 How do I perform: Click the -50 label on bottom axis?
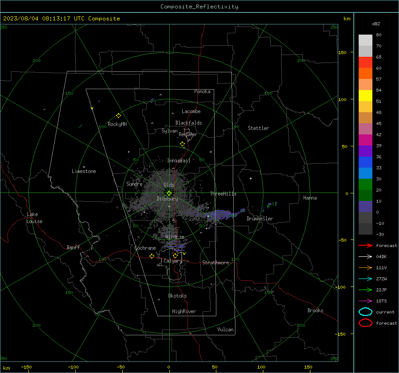(121, 367)
